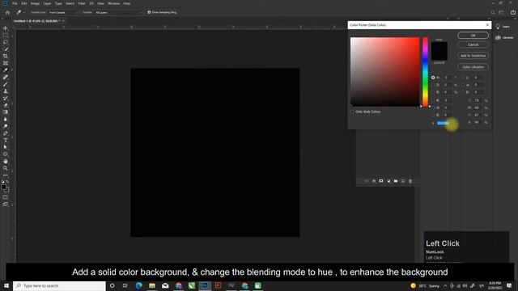Open the Edit Toolbar three-dots button
The image size is (518, 291).
point(6,175)
